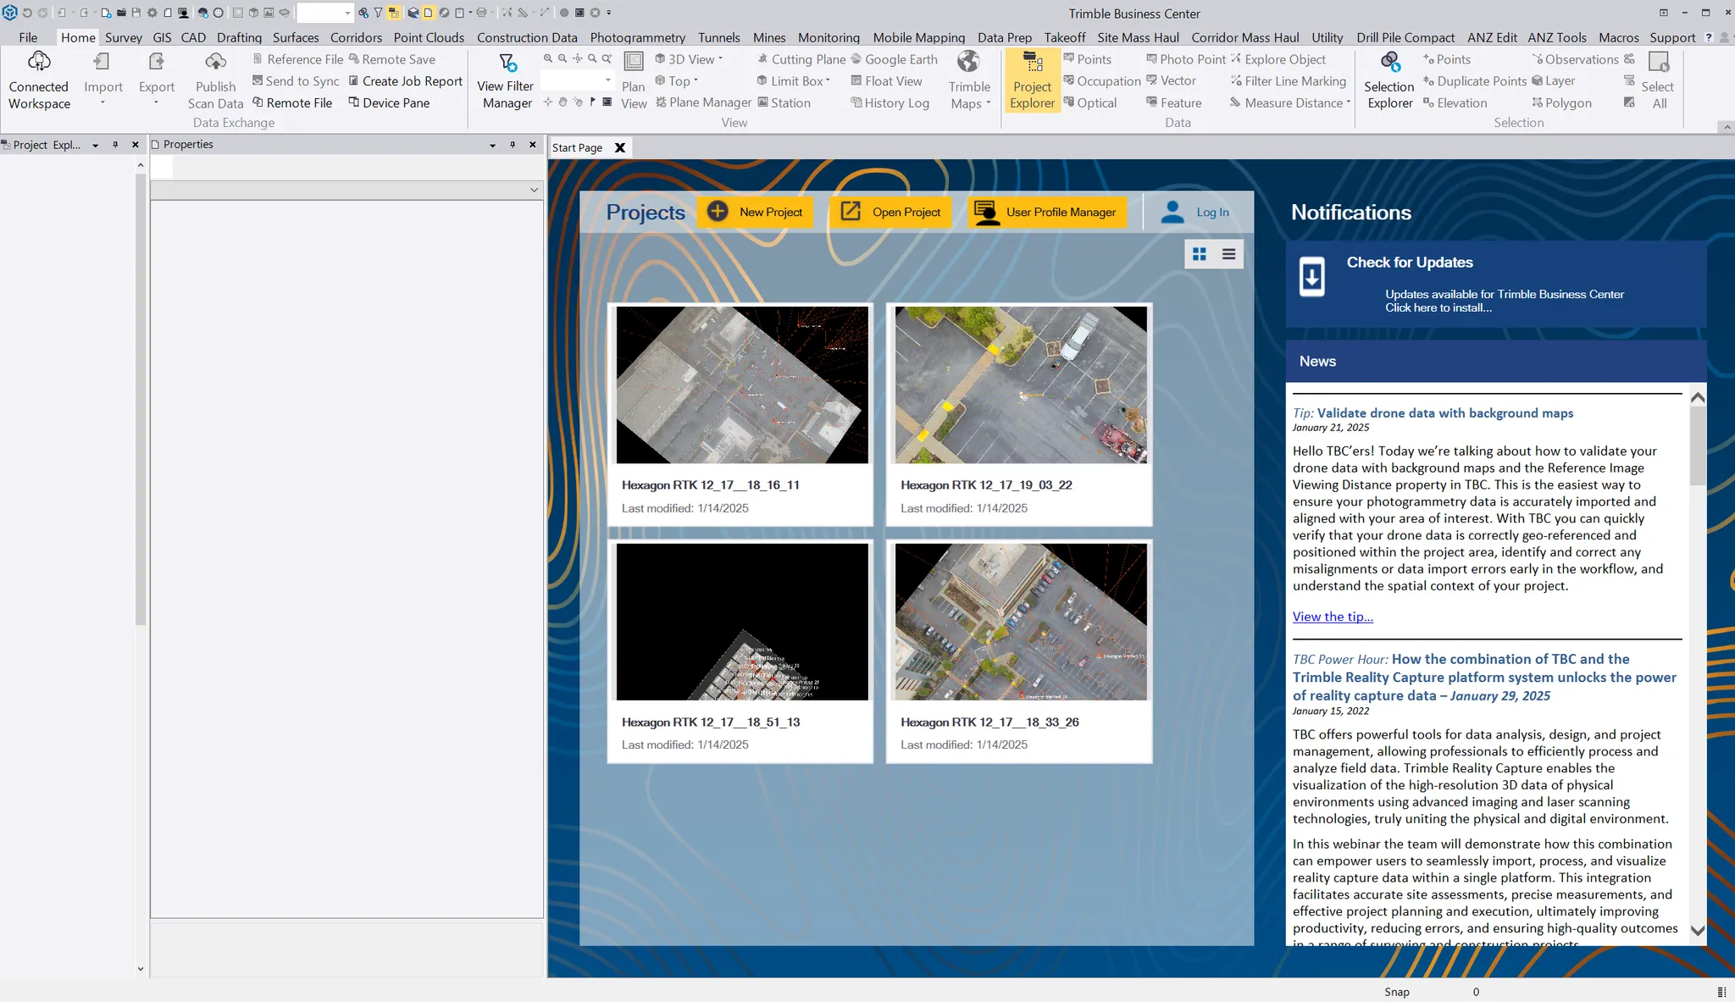
Task: Click the Project Explorer vertical scrollbar
Action: (141, 398)
